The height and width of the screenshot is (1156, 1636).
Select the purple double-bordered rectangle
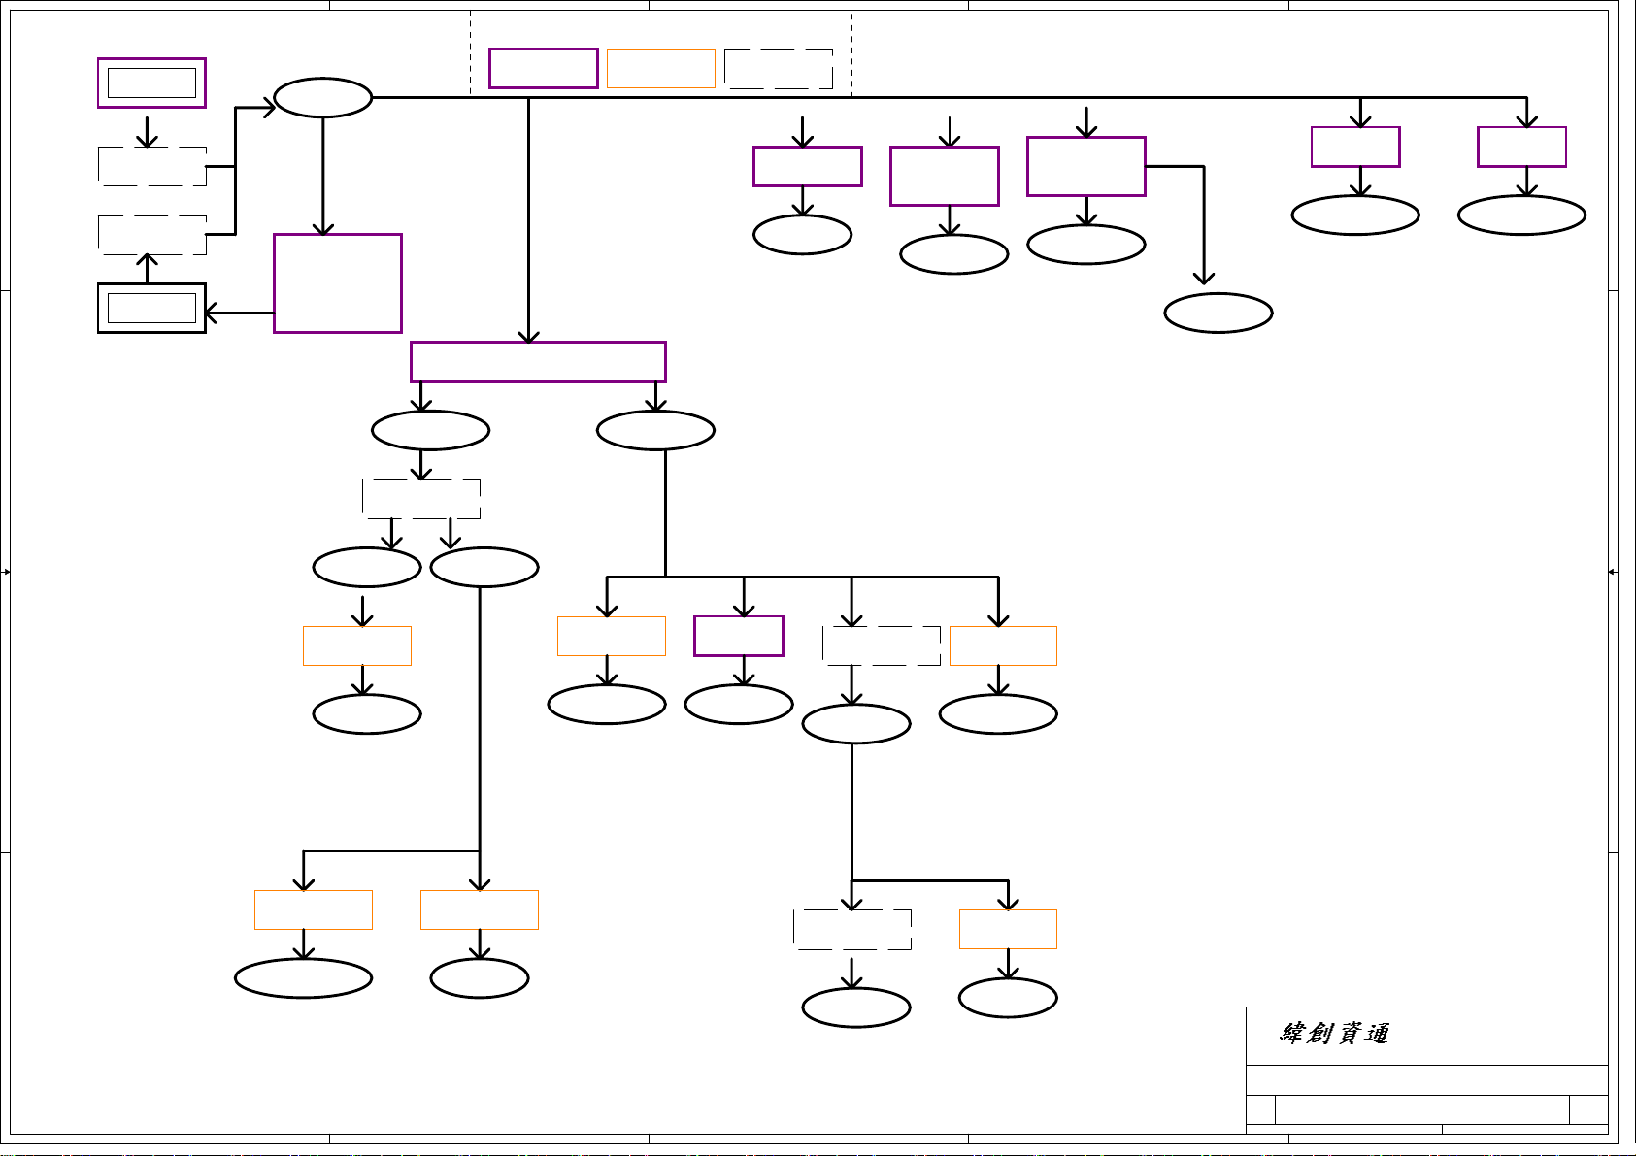[151, 83]
